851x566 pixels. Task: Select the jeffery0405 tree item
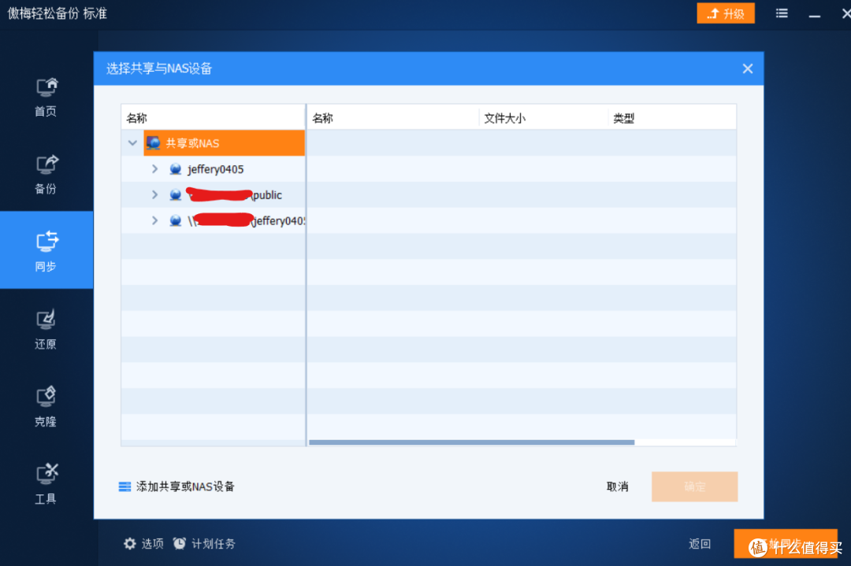215,169
